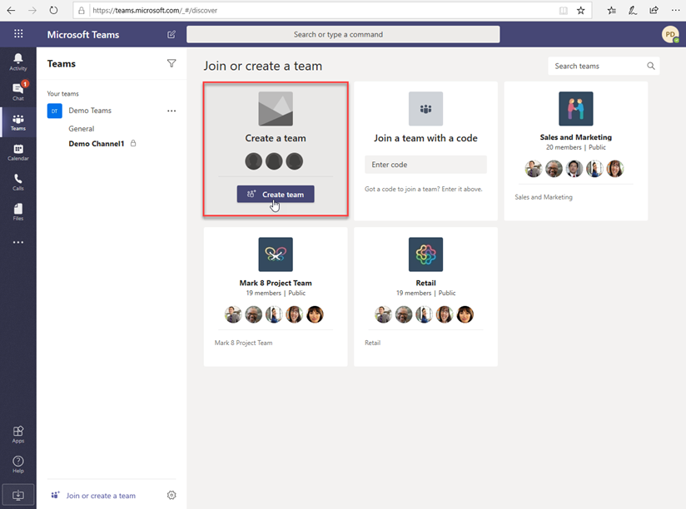Click the Create a team picture placeholder
Screen dimensions: 686x509
coord(276,109)
